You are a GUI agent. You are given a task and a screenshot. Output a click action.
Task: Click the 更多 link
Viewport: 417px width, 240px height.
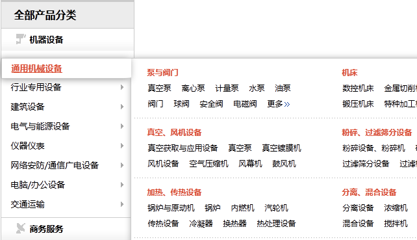coord(275,104)
